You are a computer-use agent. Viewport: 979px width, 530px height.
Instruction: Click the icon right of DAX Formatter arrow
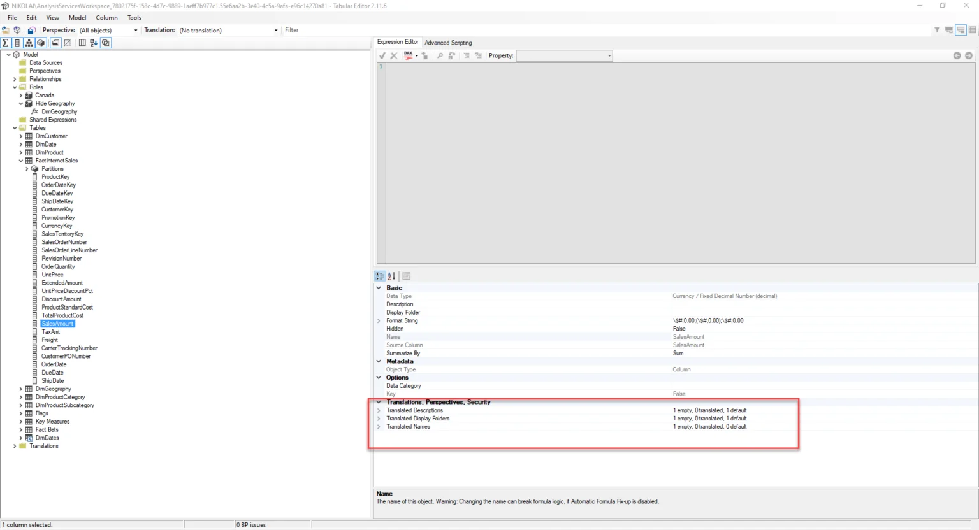coord(425,55)
